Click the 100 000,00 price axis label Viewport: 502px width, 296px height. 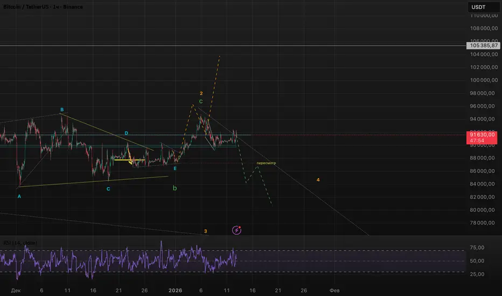(484, 80)
